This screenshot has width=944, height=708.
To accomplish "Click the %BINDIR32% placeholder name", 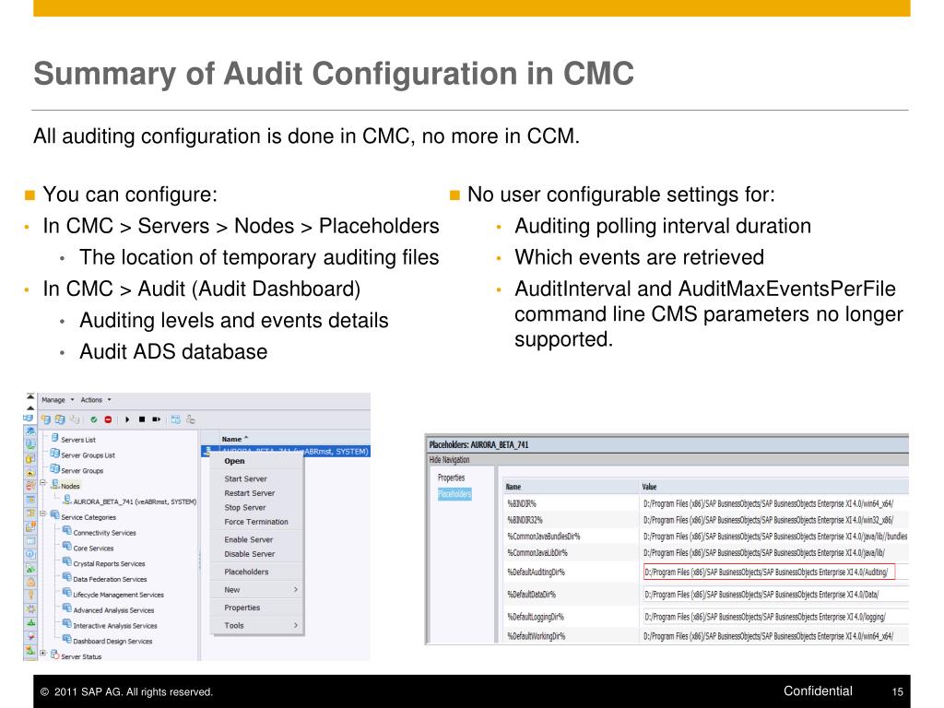I will pyautogui.click(x=525, y=520).
